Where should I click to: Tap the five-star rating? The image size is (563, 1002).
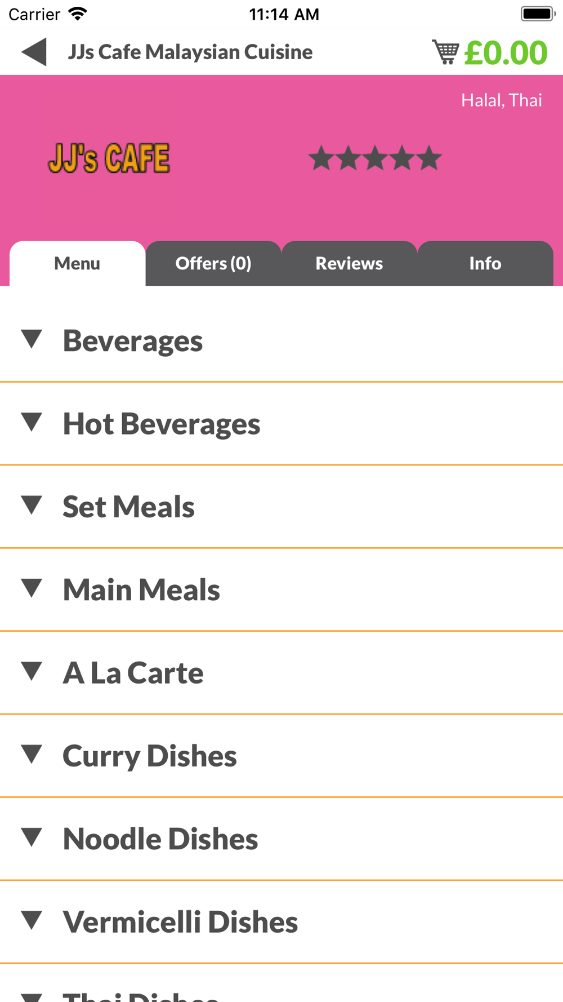tap(375, 158)
